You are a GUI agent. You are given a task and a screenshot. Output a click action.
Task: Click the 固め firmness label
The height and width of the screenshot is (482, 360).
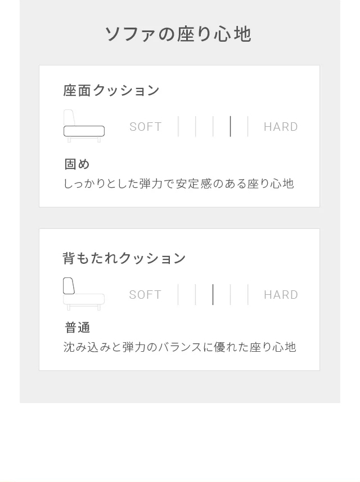pos(77,164)
